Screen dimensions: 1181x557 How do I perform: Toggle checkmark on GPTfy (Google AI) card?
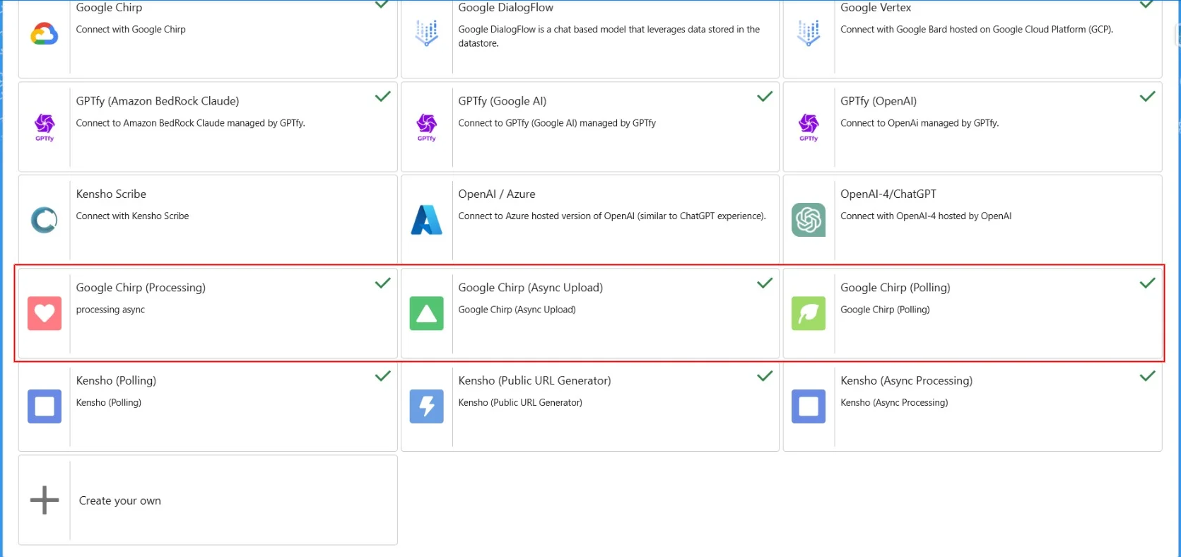(x=765, y=97)
